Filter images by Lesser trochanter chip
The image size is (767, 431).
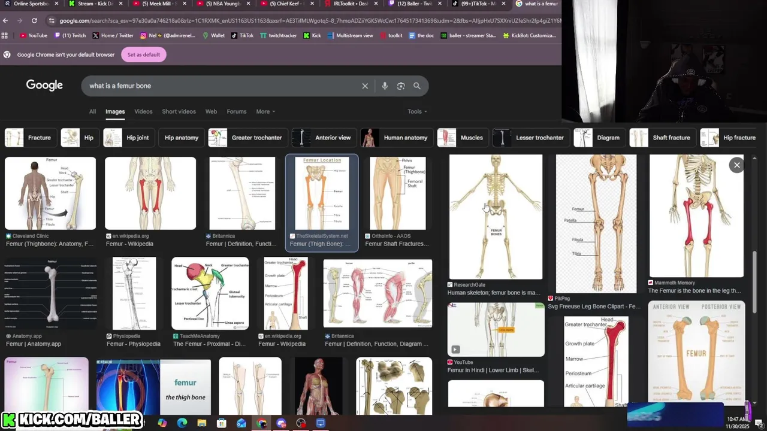pos(530,138)
